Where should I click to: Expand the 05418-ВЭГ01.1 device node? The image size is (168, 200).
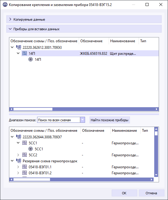click(x=18, y=167)
